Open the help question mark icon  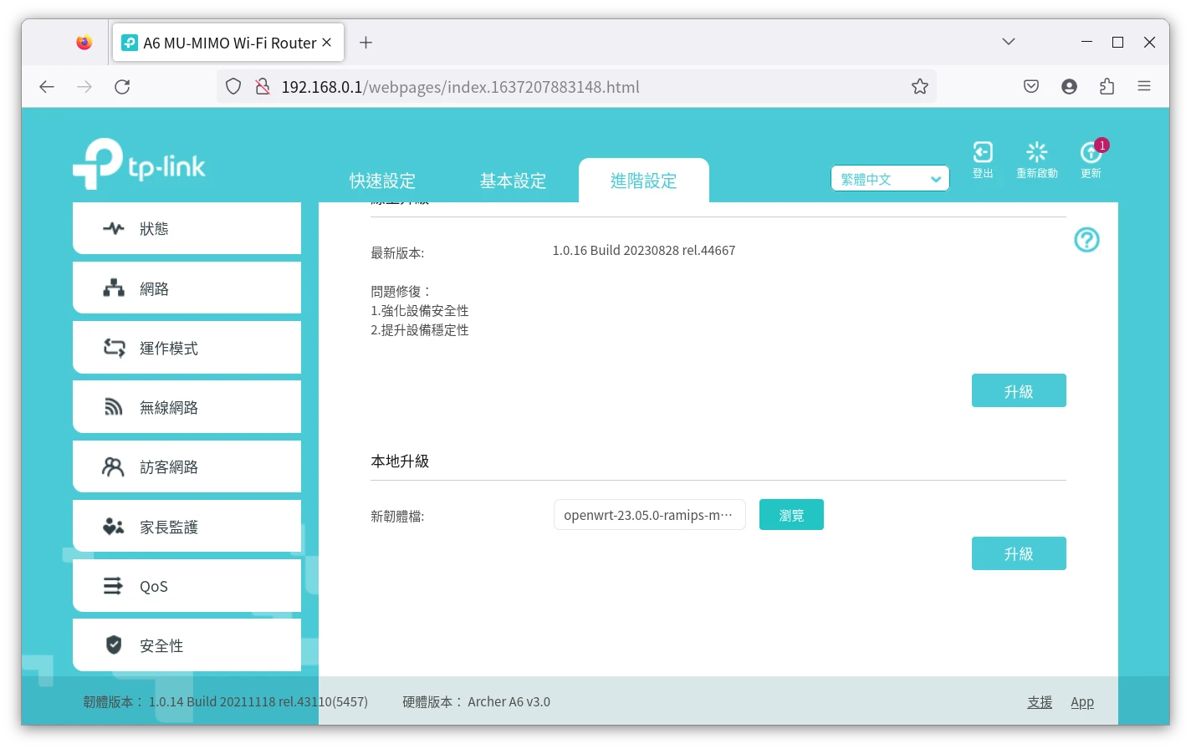(1086, 240)
